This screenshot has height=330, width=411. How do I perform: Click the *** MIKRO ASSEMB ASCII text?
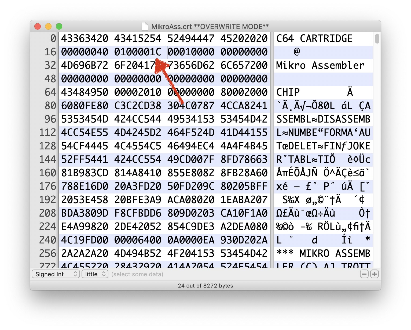point(323,253)
